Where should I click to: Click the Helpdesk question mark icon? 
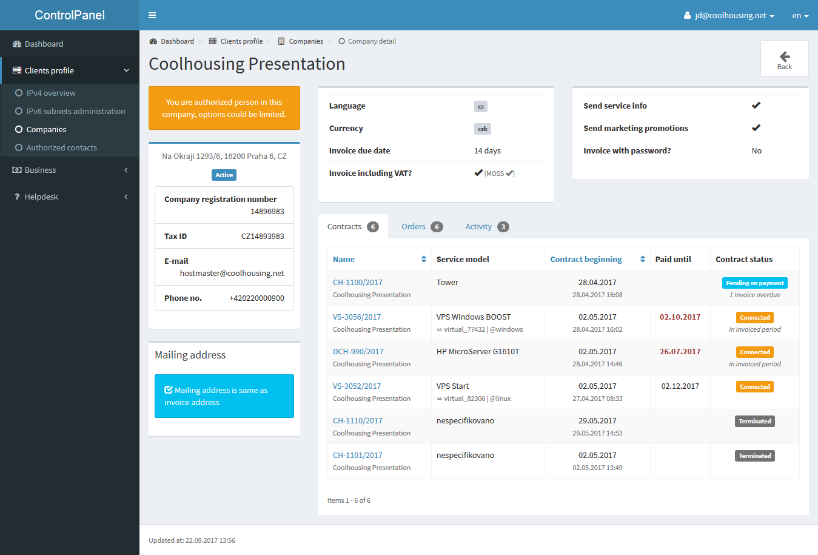[x=17, y=197]
